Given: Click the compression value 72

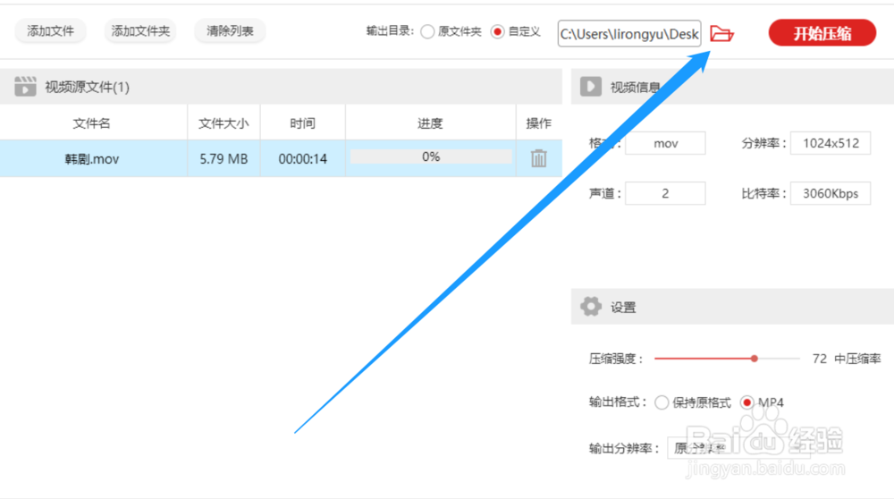Looking at the screenshot, I should coord(819,359).
